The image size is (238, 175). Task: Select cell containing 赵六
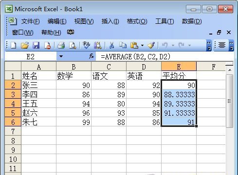[39, 113]
